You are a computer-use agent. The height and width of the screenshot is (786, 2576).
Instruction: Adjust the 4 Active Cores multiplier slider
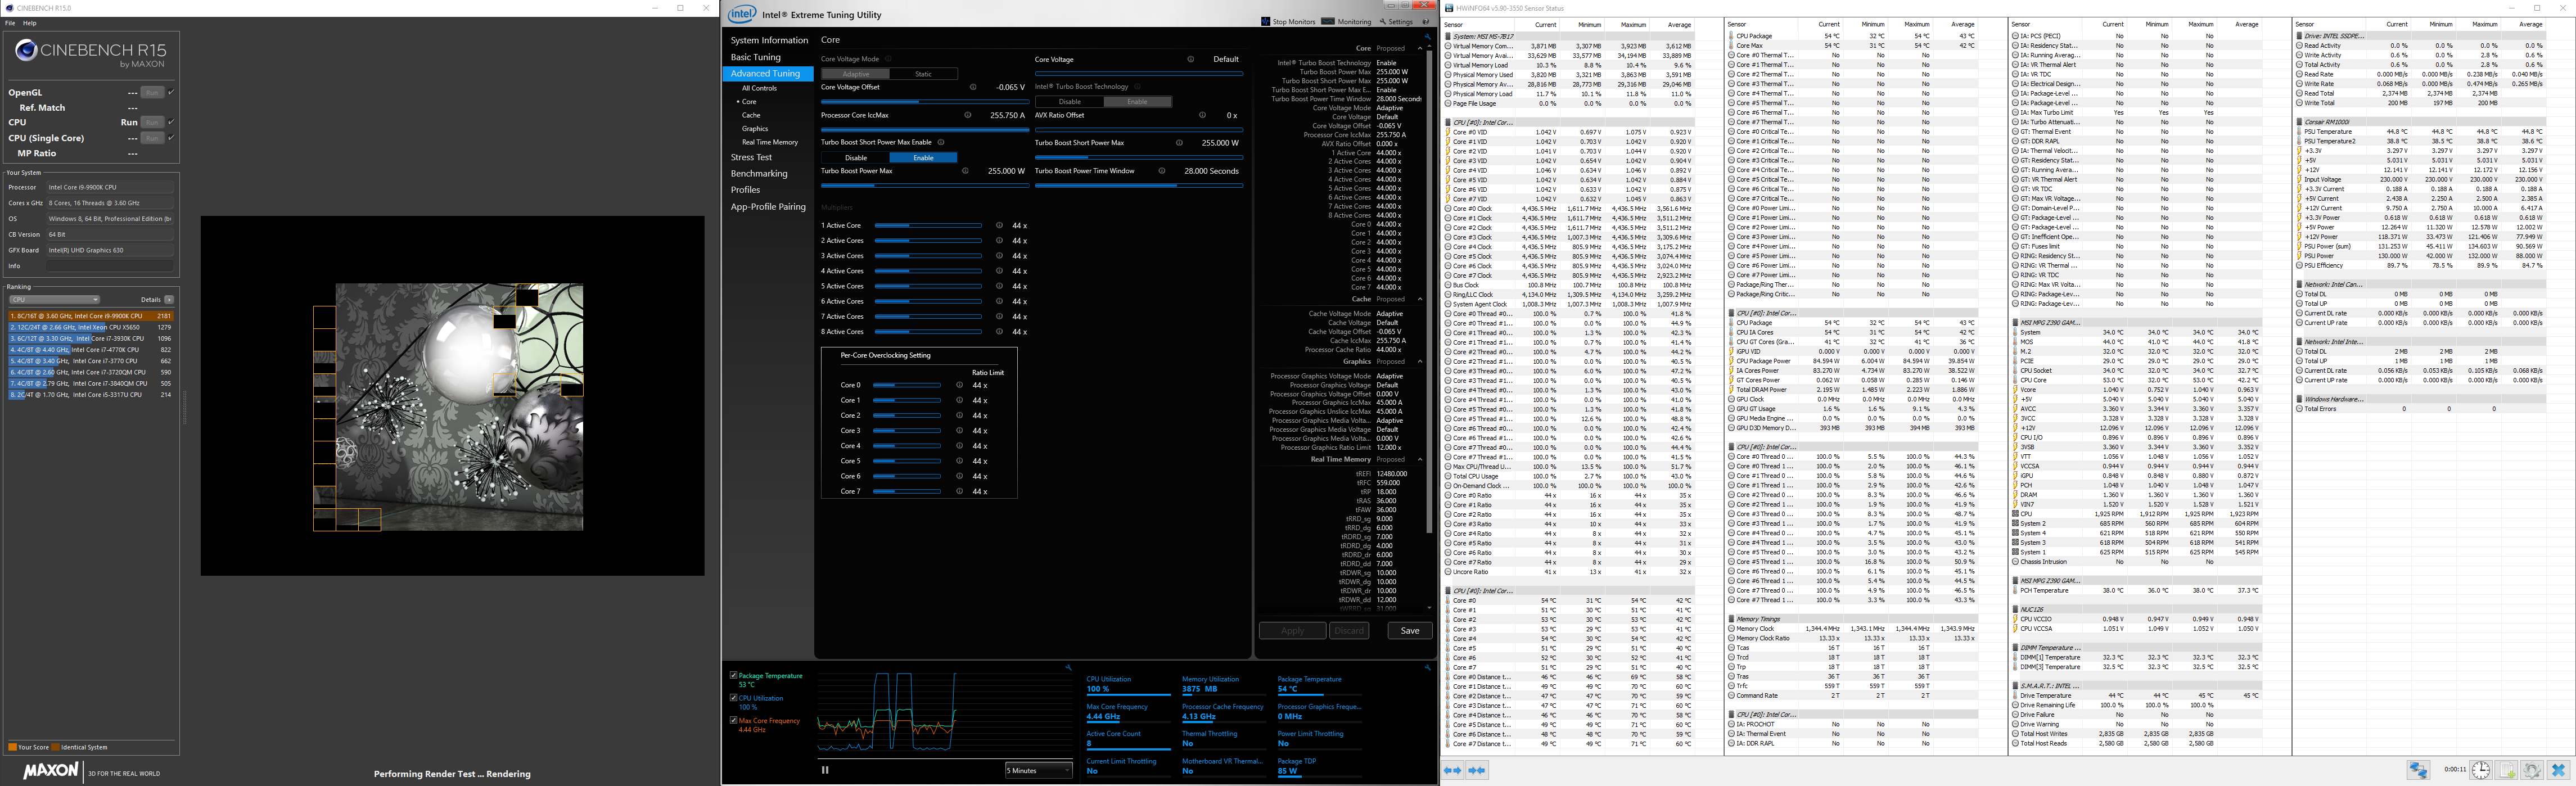[x=928, y=271]
